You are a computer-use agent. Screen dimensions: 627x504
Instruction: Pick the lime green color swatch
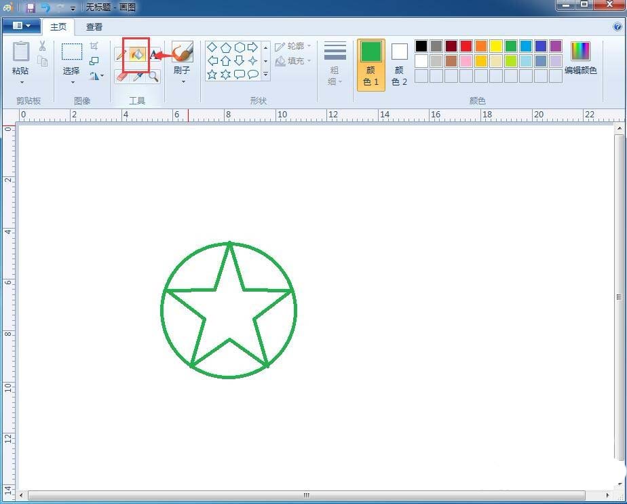pyautogui.click(x=511, y=61)
